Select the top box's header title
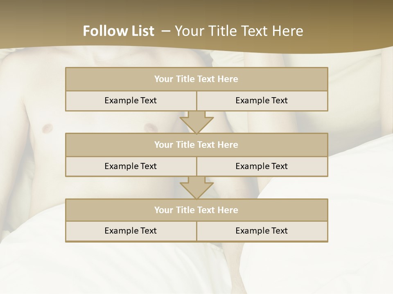Viewport: 393px width, 294px height. [x=196, y=79]
